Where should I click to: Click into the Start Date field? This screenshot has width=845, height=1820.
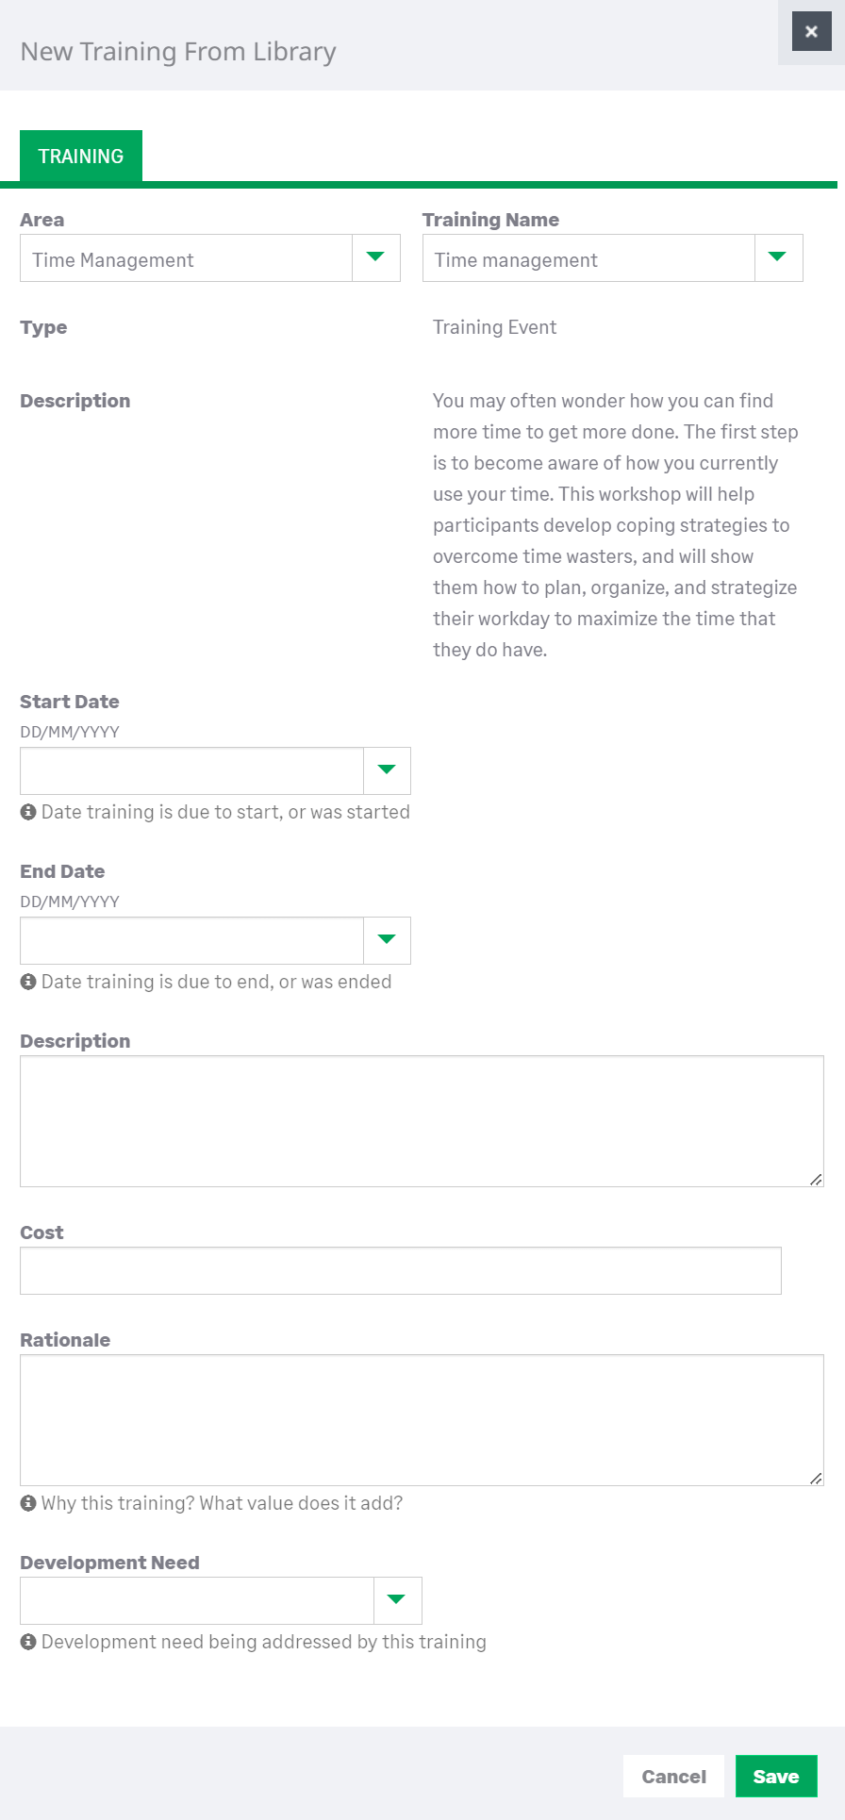(191, 770)
